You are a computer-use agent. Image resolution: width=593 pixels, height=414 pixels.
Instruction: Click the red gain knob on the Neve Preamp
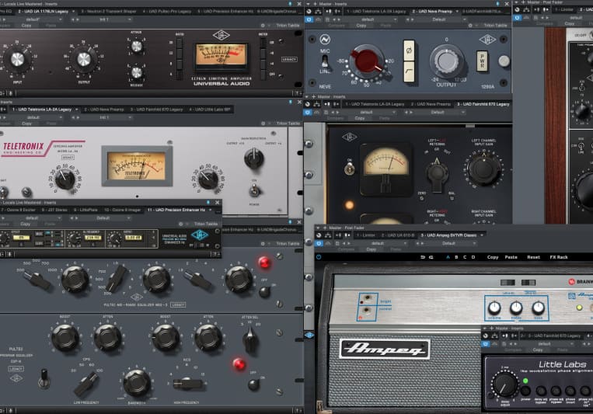(x=367, y=60)
